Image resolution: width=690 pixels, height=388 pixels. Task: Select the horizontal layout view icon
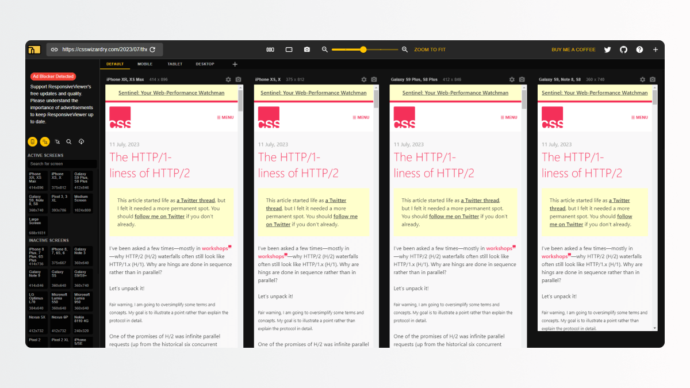(289, 49)
